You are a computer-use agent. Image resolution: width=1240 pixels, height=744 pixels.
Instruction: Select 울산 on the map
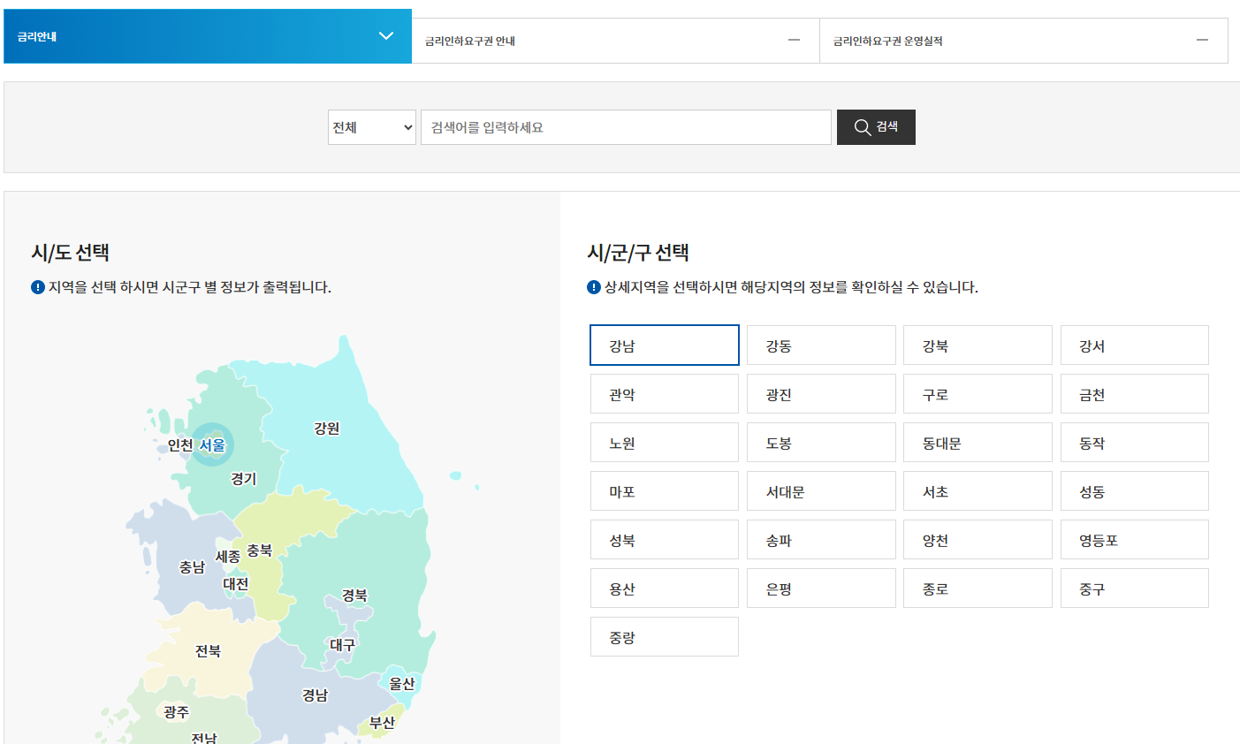[401, 684]
